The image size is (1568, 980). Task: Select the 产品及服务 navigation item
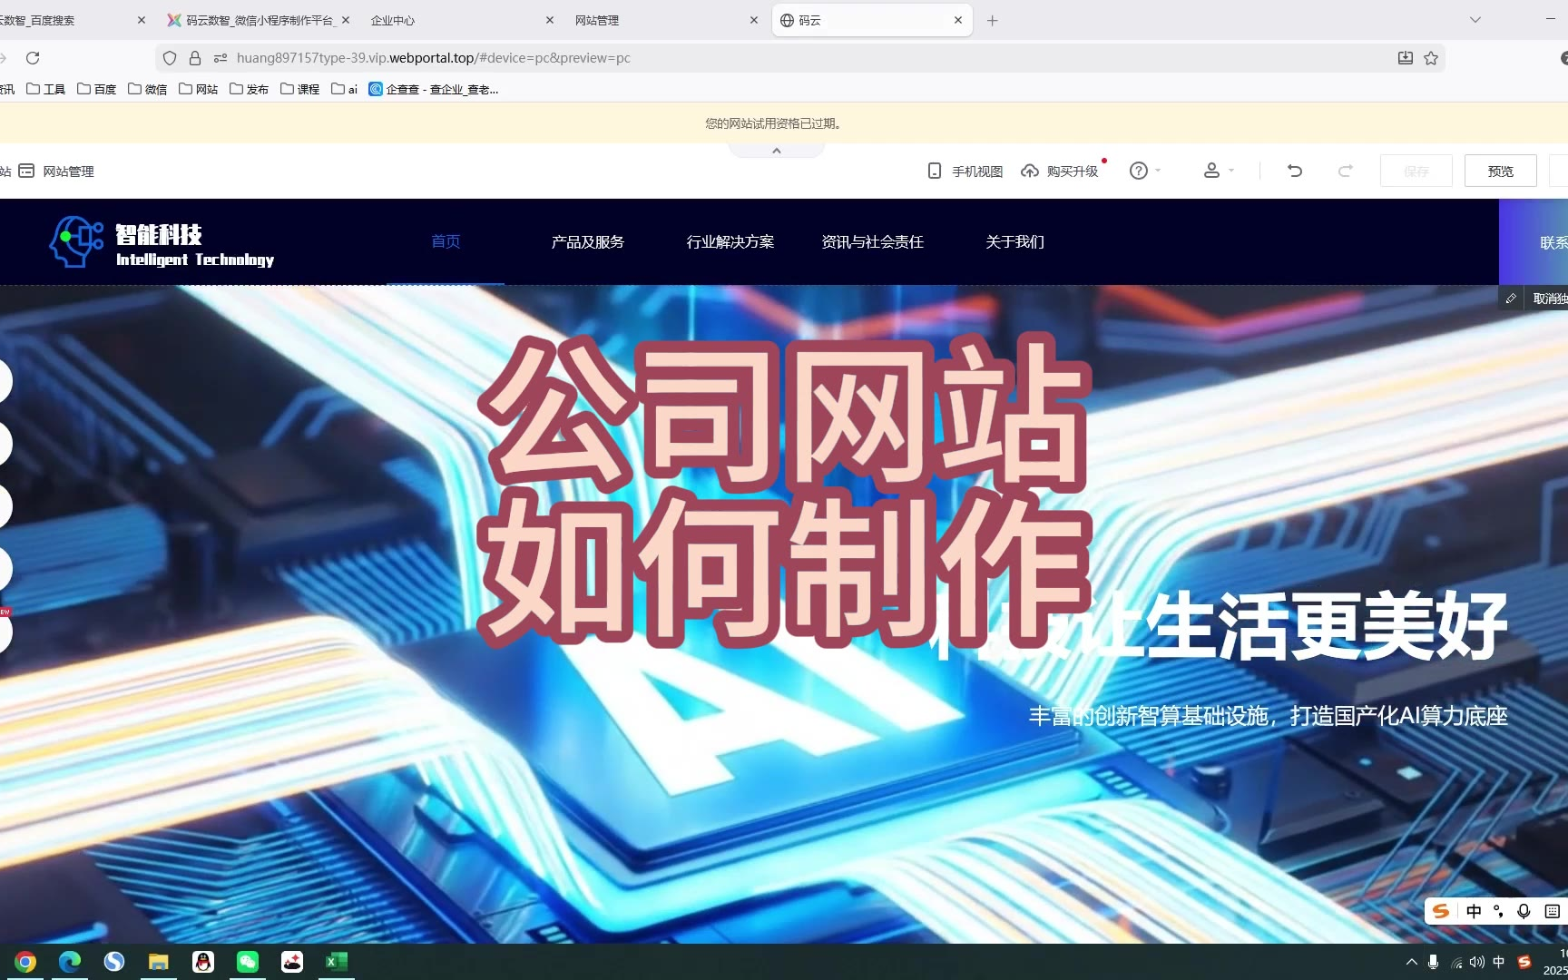click(588, 242)
